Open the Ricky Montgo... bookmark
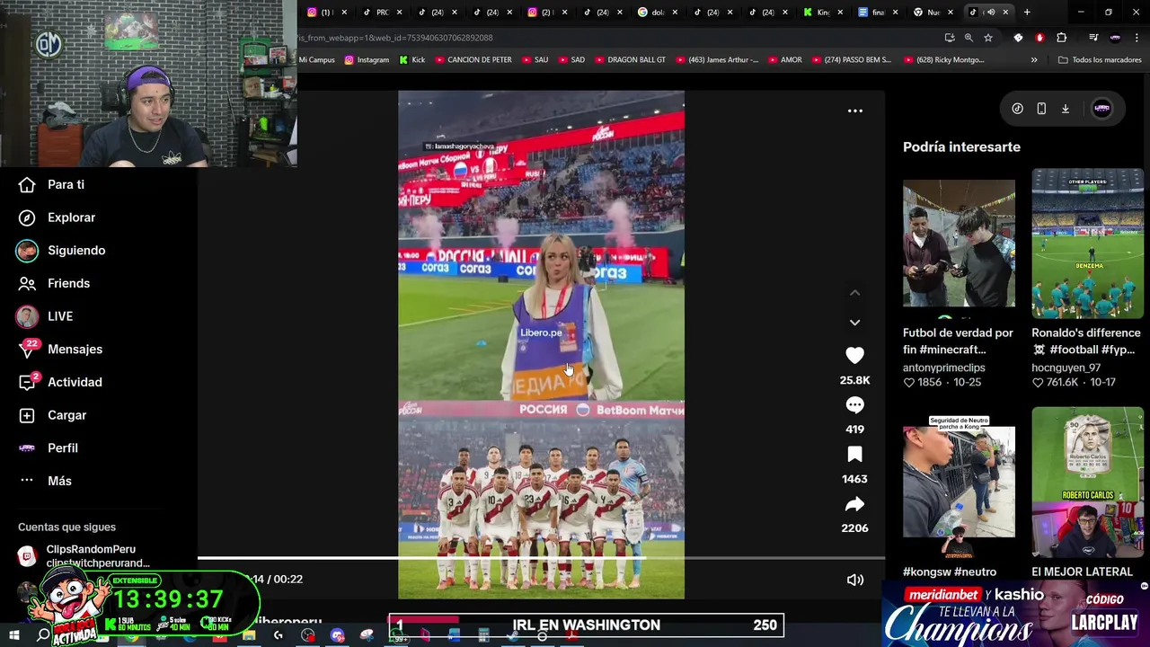This screenshot has width=1150, height=647. pos(942,60)
